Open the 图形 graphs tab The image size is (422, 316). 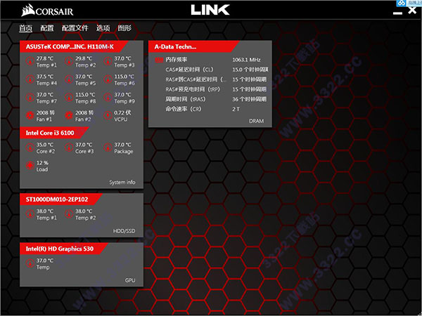pyautogui.click(x=124, y=28)
